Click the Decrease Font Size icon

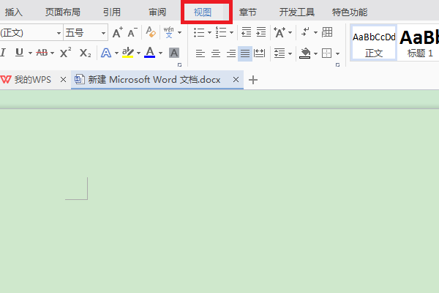click(x=132, y=32)
